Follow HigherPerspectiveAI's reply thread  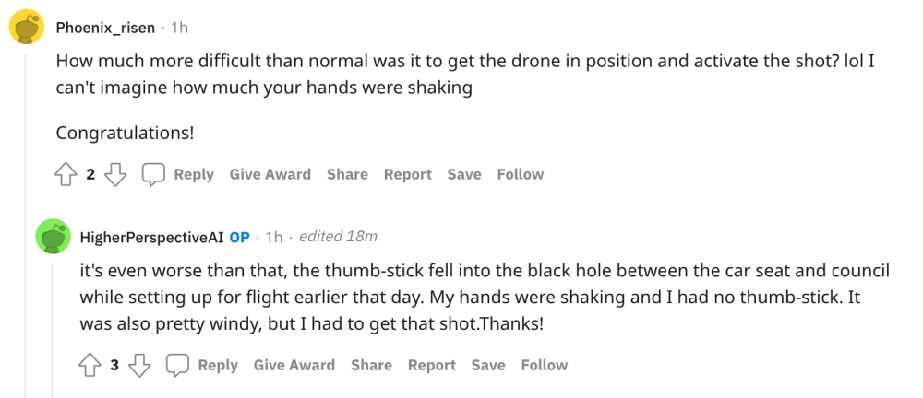[x=545, y=365]
